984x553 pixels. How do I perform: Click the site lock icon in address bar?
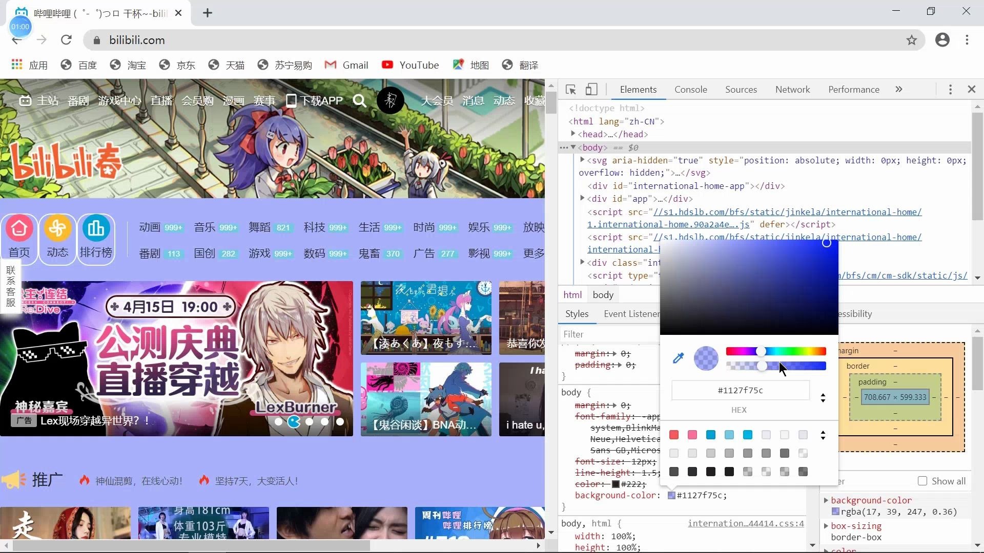(96, 40)
